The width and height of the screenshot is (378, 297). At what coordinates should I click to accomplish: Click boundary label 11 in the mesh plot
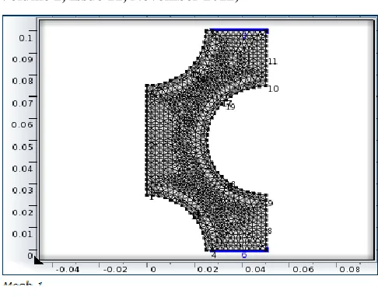pos(272,61)
